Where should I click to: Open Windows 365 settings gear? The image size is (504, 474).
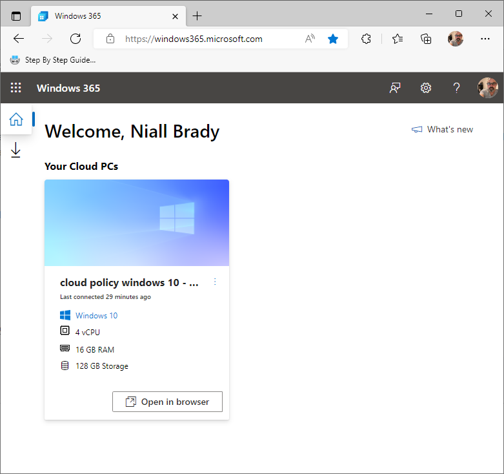tap(426, 88)
